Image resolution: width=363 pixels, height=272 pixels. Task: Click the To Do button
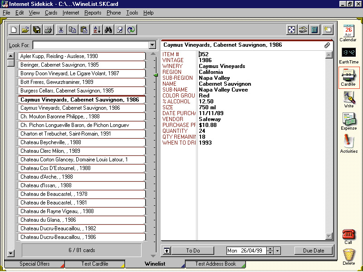(x=193, y=251)
